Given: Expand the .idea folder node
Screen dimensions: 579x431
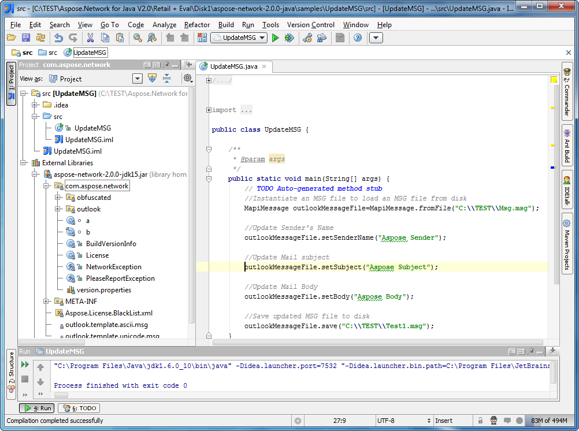Looking at the screenshot, I should 35,105.
